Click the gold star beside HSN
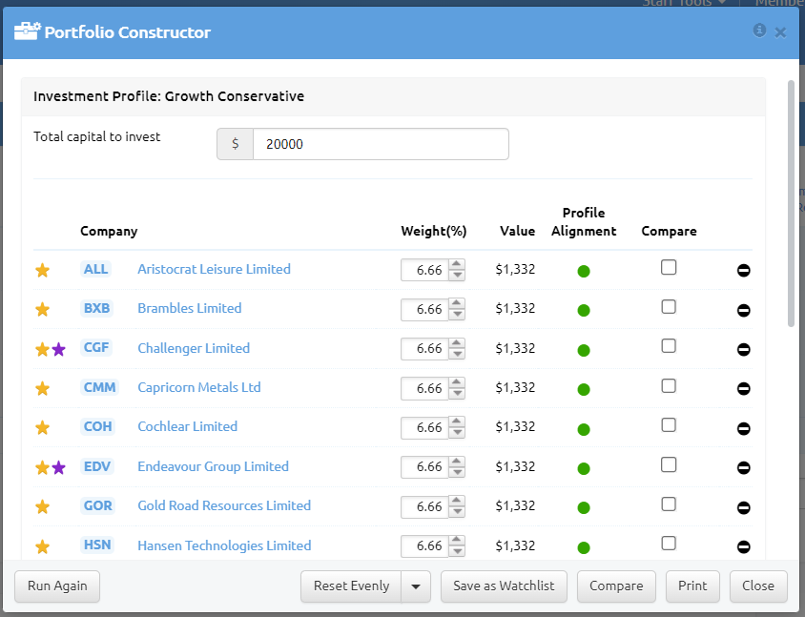 (x=42, y=546)
